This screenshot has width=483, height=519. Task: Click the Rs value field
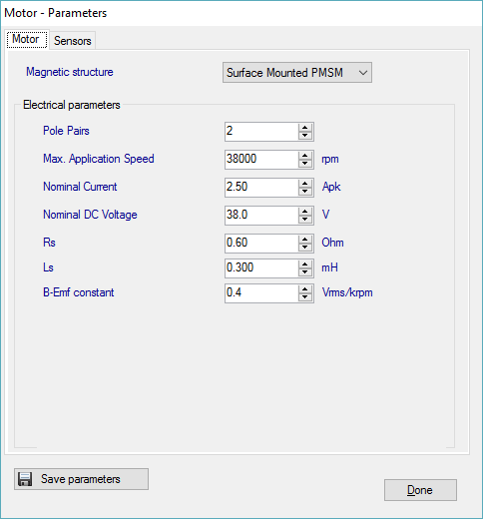(x=261, y=244)
